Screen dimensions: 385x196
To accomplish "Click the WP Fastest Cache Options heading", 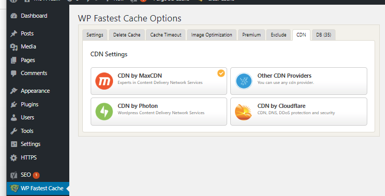I will 130,18.
